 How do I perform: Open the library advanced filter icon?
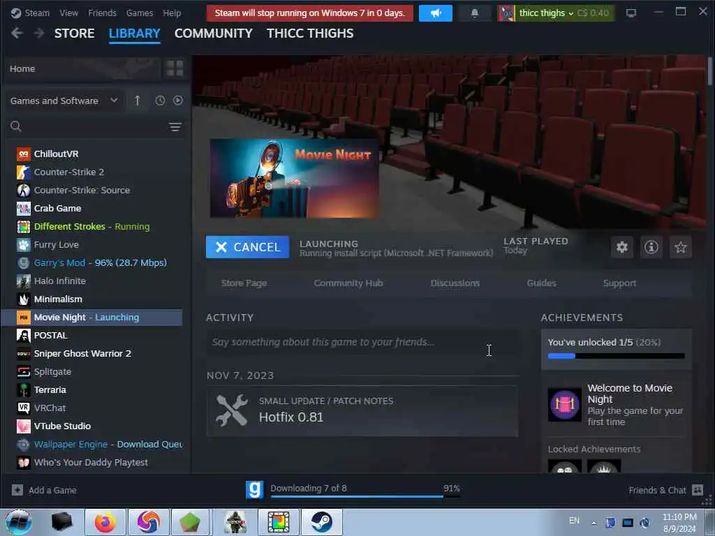(175, 127)
